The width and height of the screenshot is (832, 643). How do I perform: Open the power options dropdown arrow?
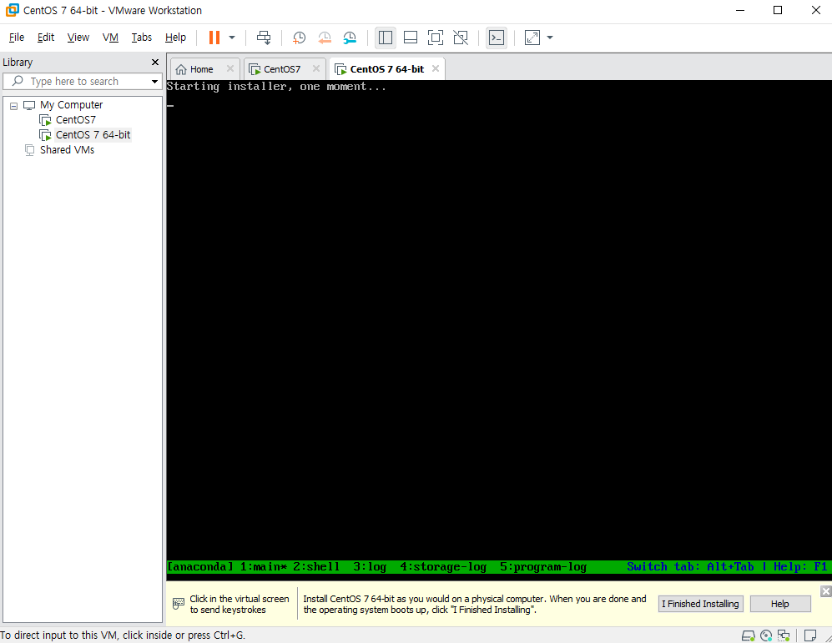[x=232, y=37]
